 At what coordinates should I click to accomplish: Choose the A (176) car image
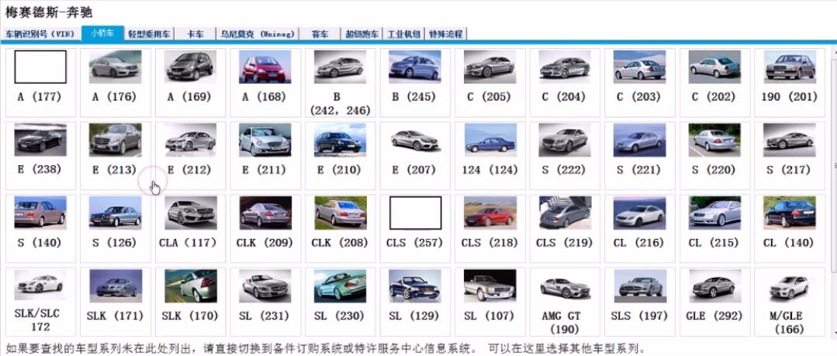click(115, 67)
